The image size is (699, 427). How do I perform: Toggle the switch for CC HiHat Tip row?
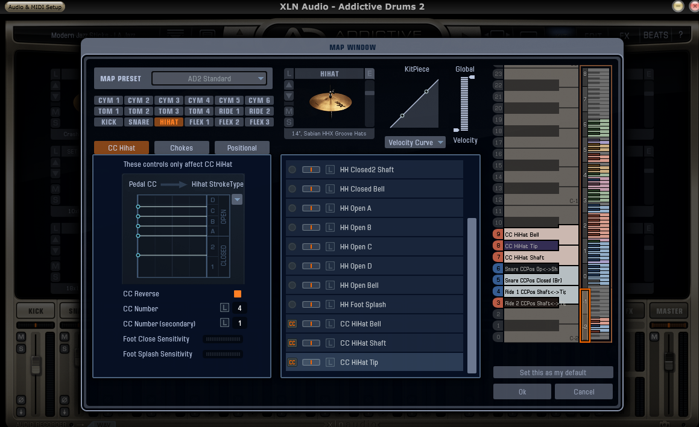click(x=311, y=363)
